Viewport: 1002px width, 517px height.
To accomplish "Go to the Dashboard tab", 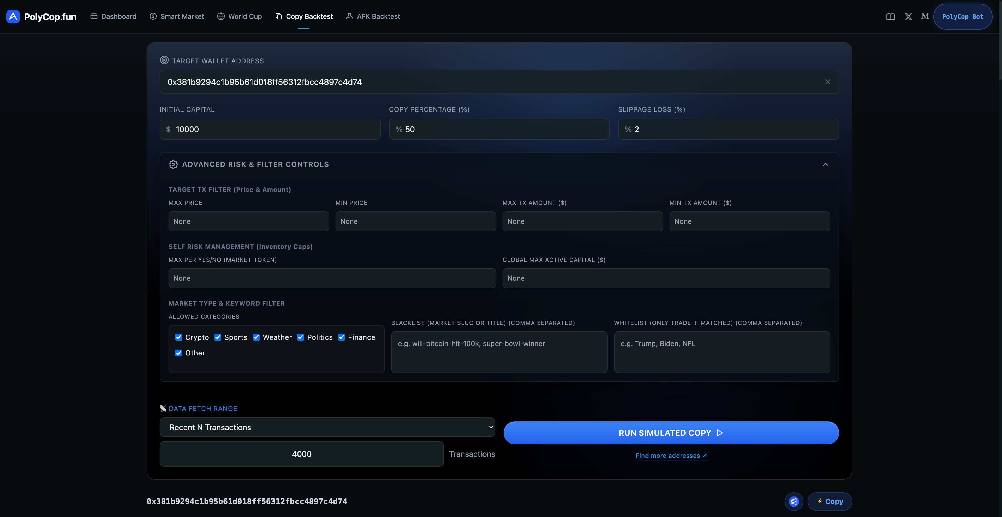I will [113, 16].
